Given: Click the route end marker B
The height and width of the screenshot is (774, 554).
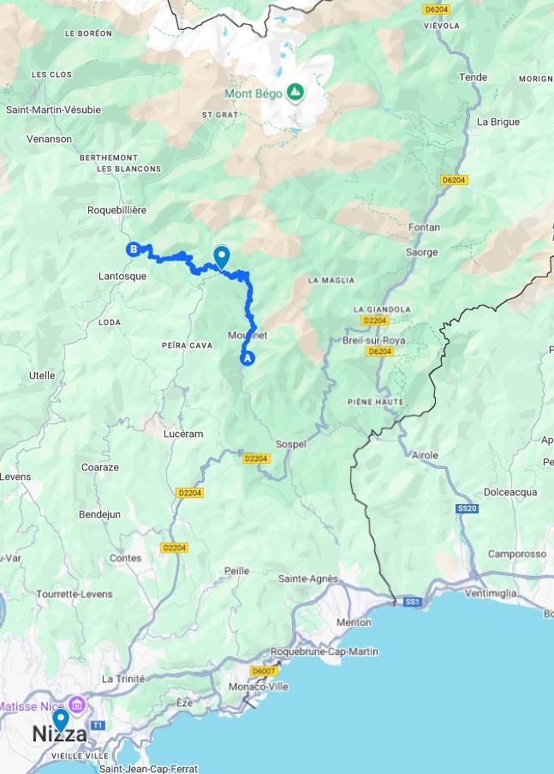Looking at the screenshot, I should click(134, 249).
